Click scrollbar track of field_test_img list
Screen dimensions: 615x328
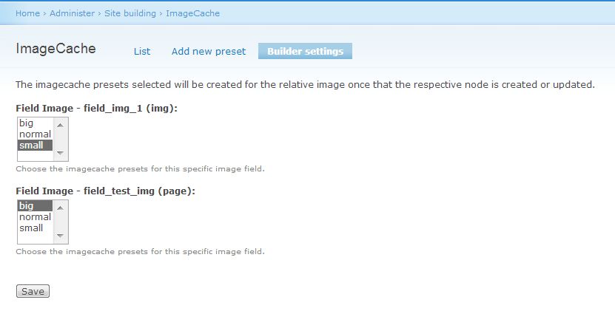60,222
